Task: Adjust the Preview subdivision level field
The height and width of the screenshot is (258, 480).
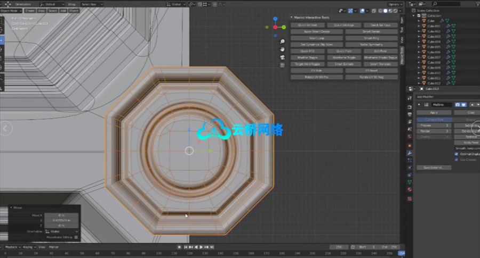Action: (x=433, y=126)
